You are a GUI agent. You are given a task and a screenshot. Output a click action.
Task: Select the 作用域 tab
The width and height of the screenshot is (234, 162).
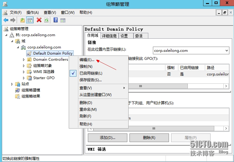click(93, 36)
